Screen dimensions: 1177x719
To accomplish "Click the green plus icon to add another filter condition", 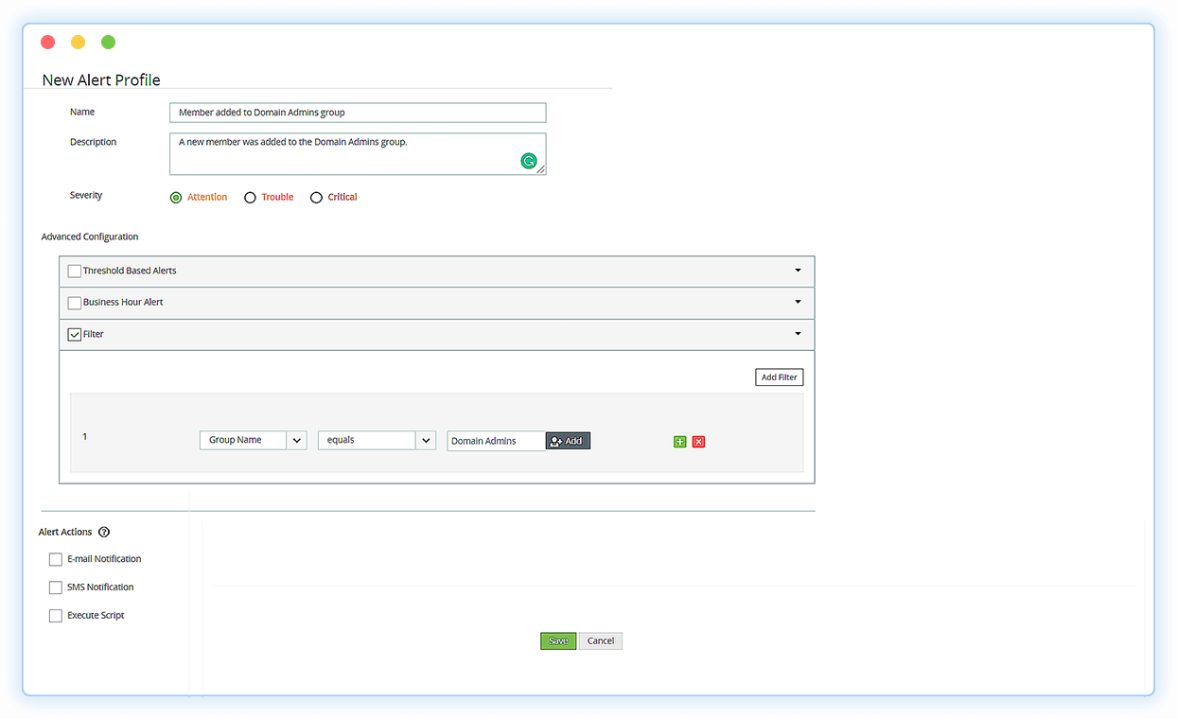I will (x=679, y=441).
